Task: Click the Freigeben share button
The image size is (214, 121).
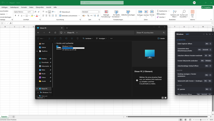Action: tap(206, 7)
